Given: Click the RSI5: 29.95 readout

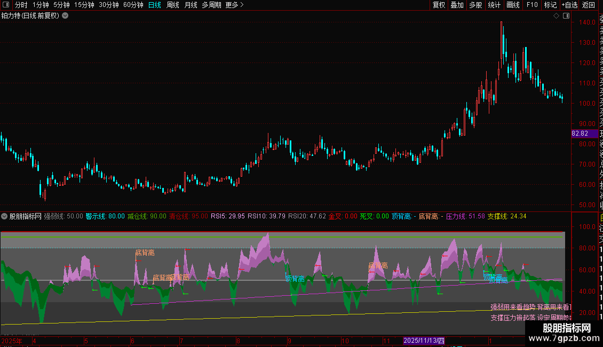Looking at the screenshot, I should [x=228, y=216].
